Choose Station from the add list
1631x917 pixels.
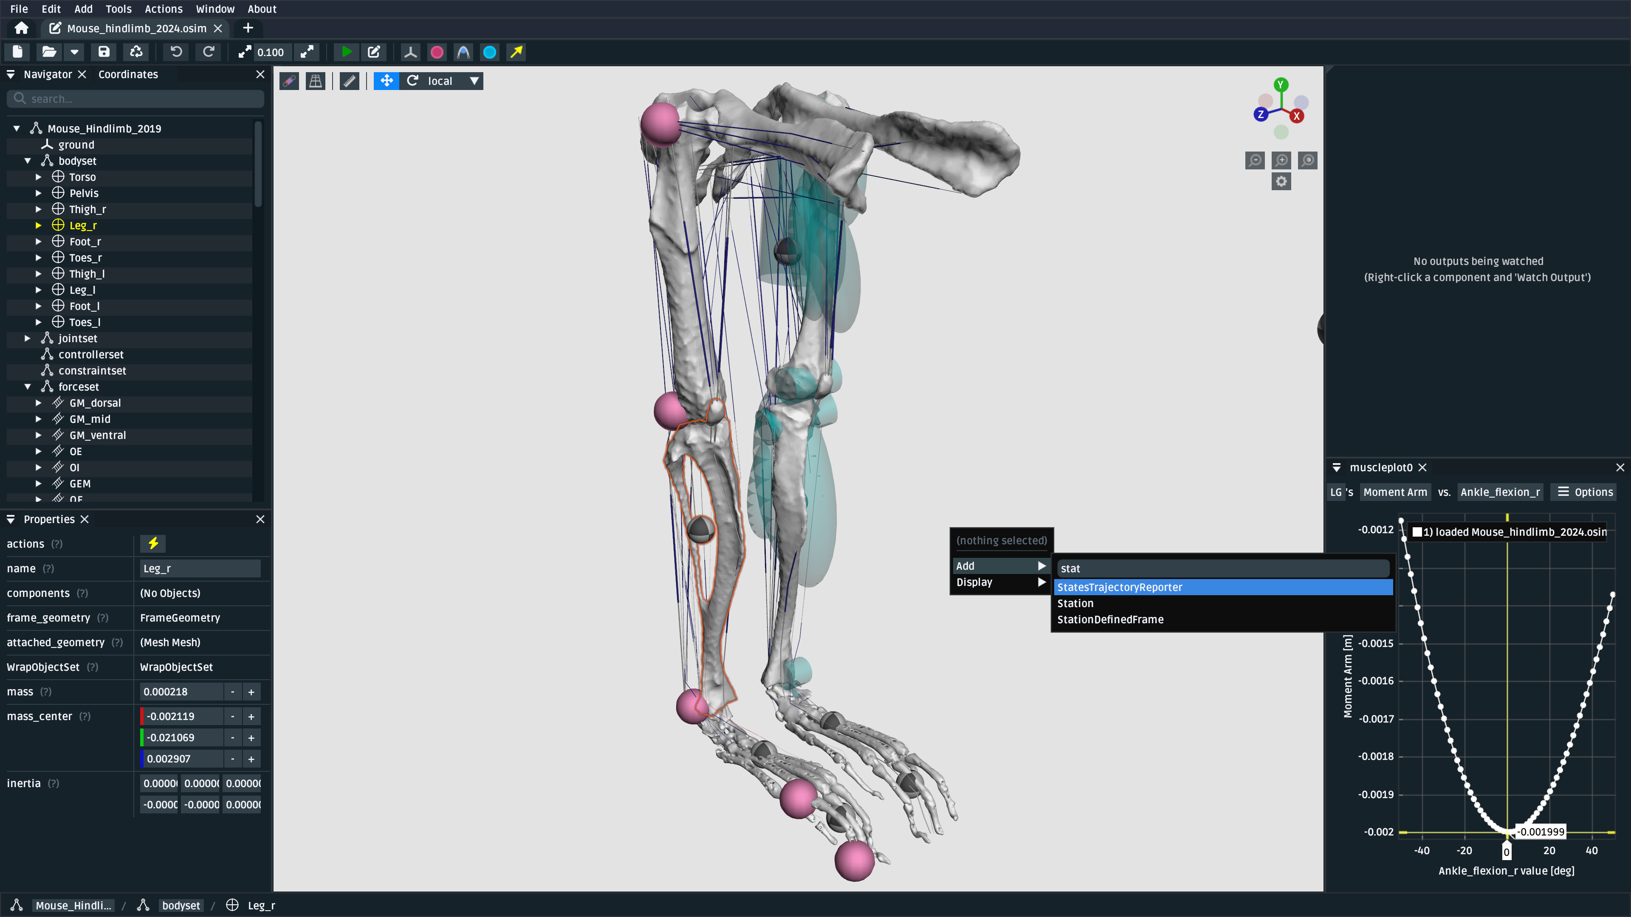(1223, 604)
